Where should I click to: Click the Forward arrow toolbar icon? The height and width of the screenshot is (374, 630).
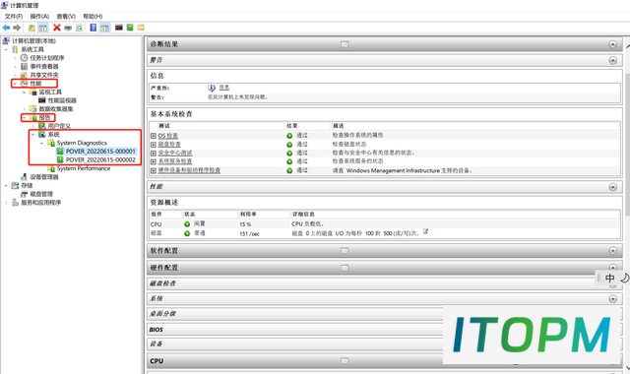[x=17, y=28]
